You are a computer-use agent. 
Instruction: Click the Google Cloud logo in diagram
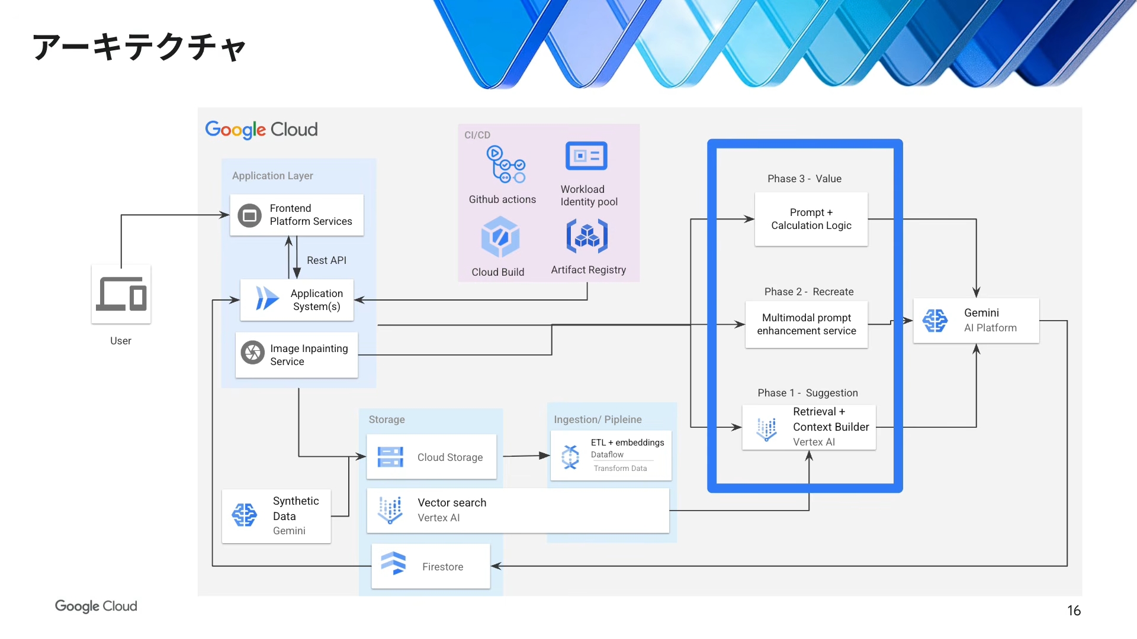tap(261, 130)
